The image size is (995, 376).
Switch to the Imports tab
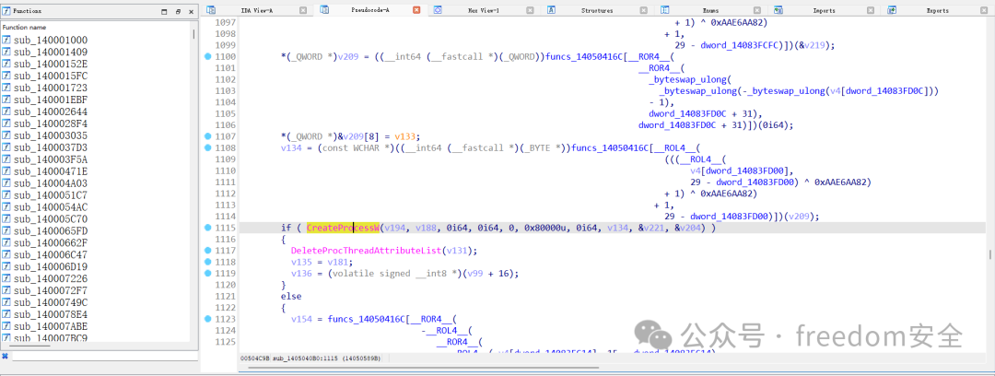[x=824, y=10]
